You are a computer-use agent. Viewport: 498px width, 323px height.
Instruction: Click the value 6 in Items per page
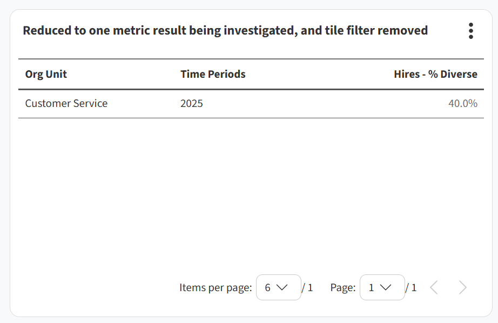tap(267, 288)
